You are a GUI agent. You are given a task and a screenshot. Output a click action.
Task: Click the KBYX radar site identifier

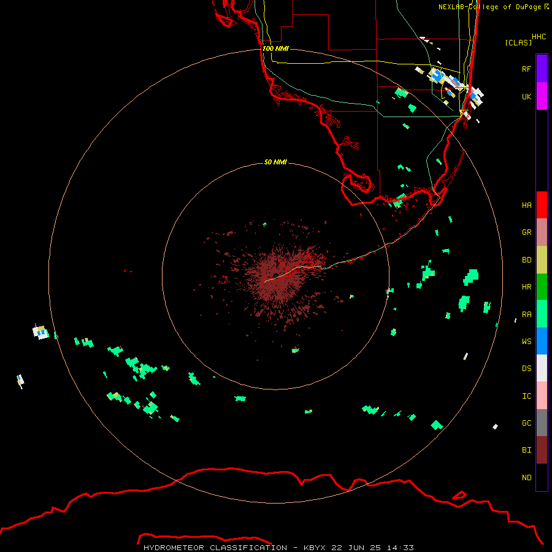(x=315, y=548)
